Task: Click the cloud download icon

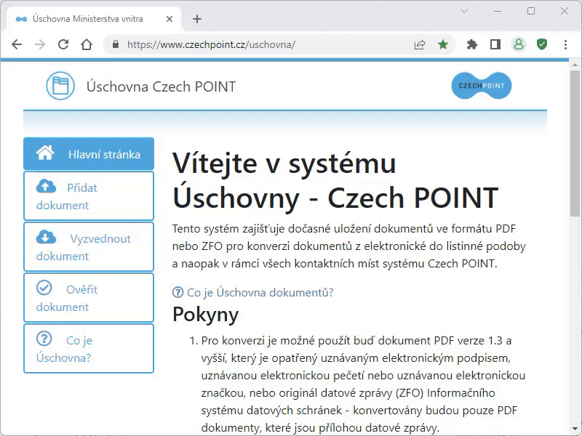Action: click(46, 237)
